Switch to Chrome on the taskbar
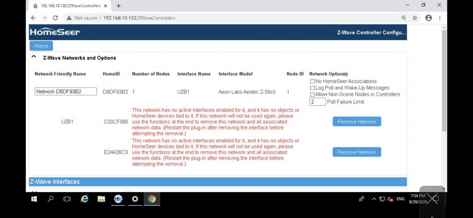Image resolution: width=473 pixels, height=218 pixels. (152, 199)
